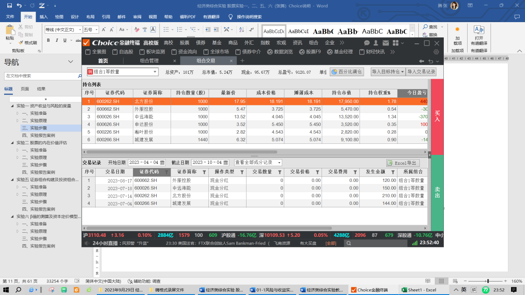Image resolution: width=525 pixels, height=295 pixels.
Task: Select transaction row 外服控股 现金分红
Action: click(x=254, y=180)
